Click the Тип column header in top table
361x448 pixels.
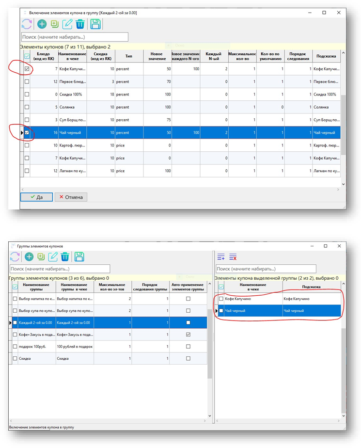point(128,56)
